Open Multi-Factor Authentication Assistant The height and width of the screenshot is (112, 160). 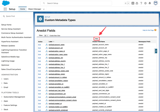click(16, 37)
